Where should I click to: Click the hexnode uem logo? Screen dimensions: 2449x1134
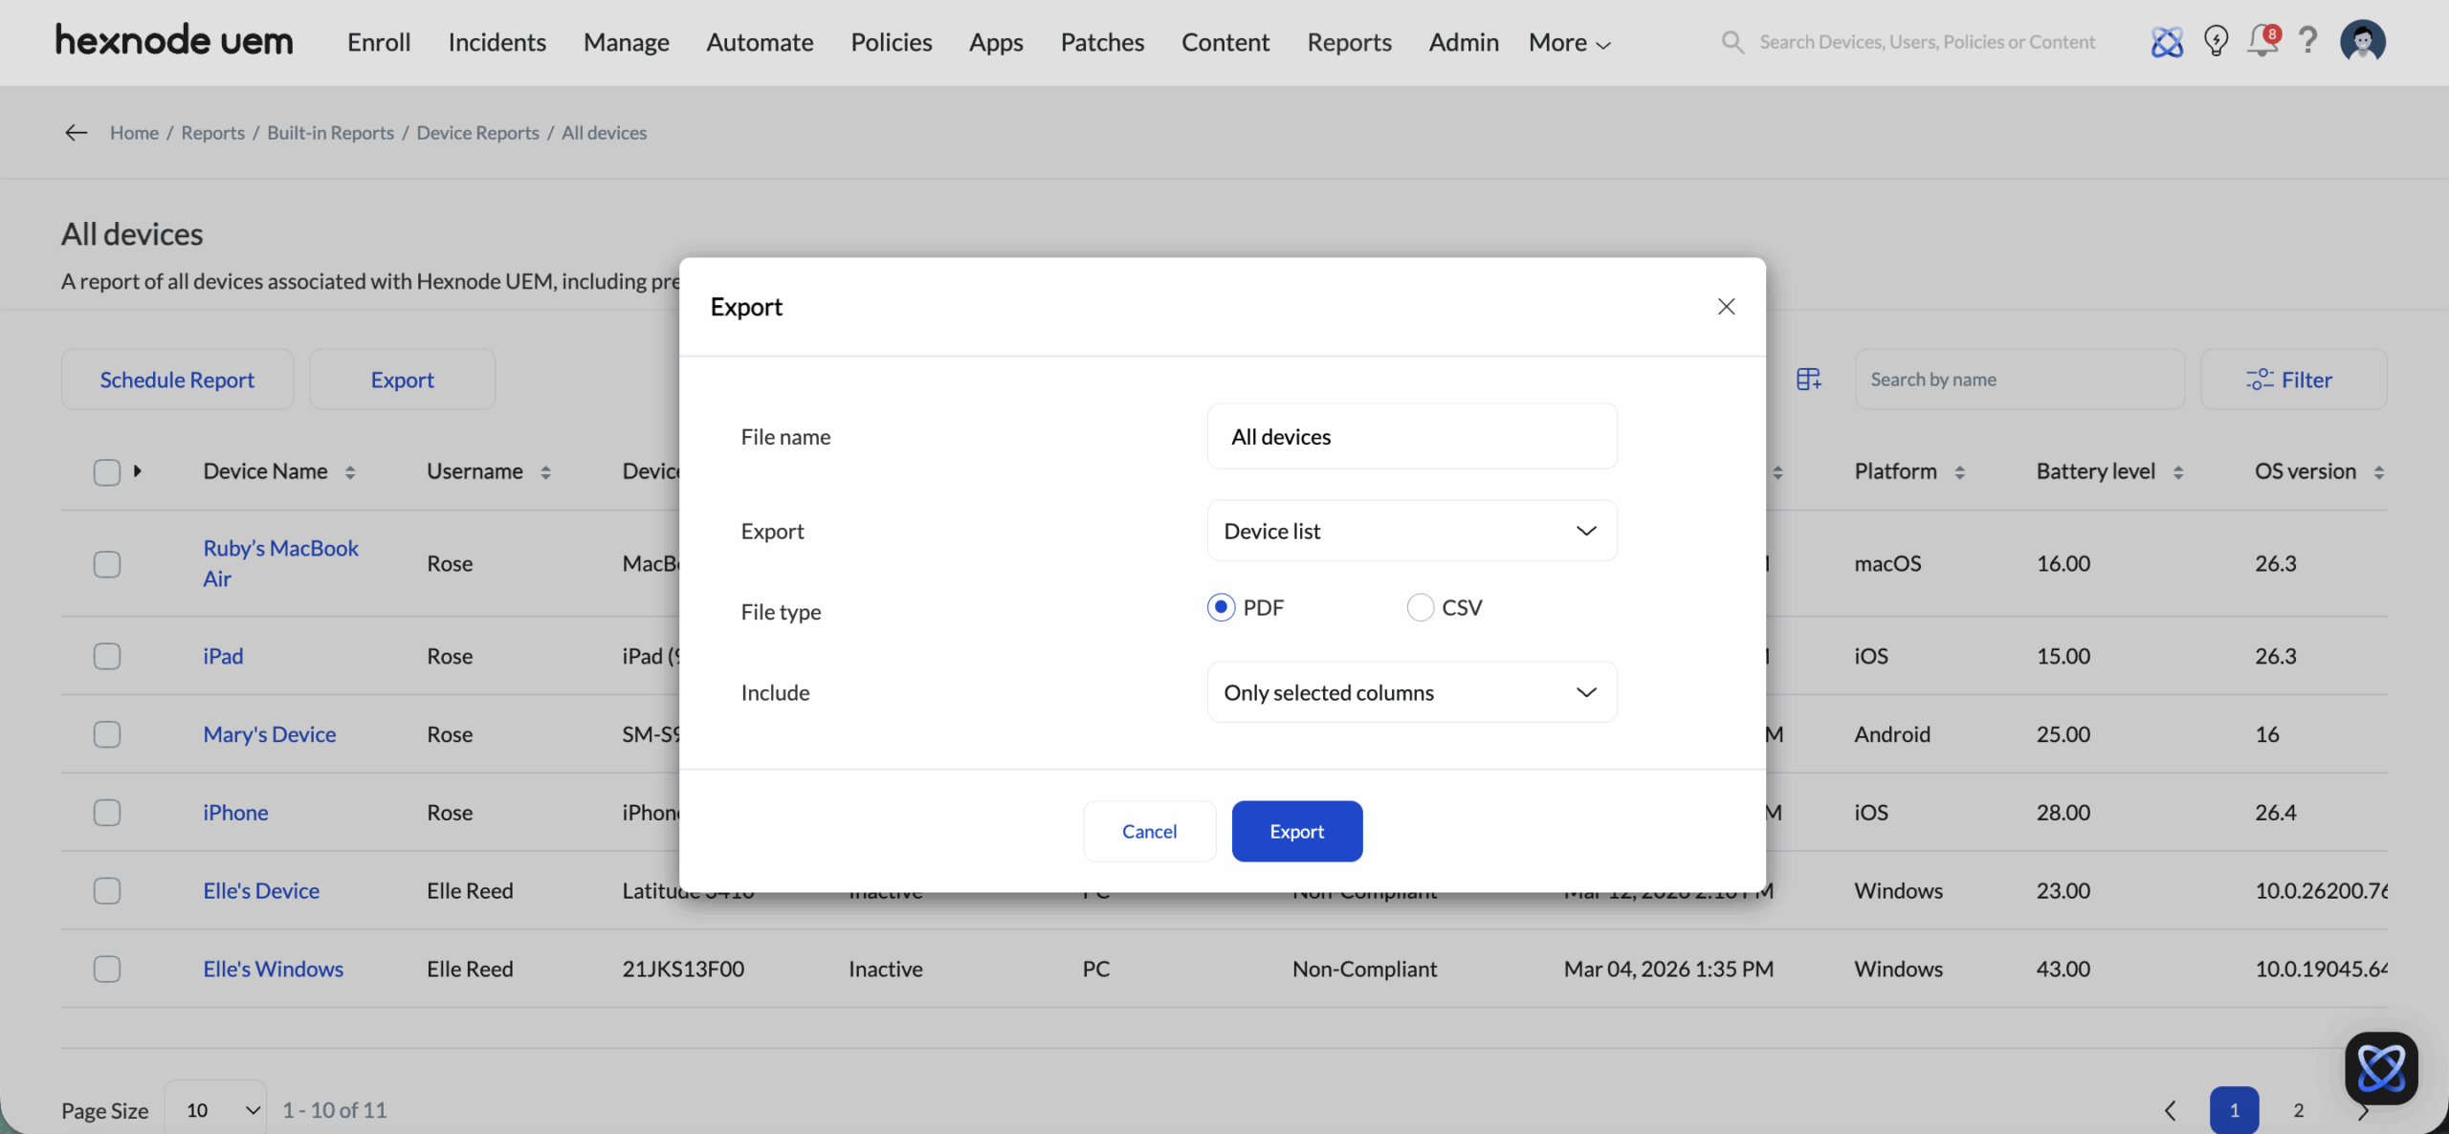click(x=174, y=41)
